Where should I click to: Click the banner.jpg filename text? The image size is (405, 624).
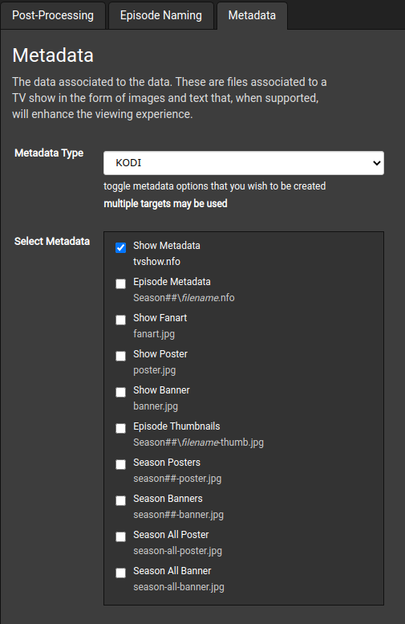click(156, 406)
